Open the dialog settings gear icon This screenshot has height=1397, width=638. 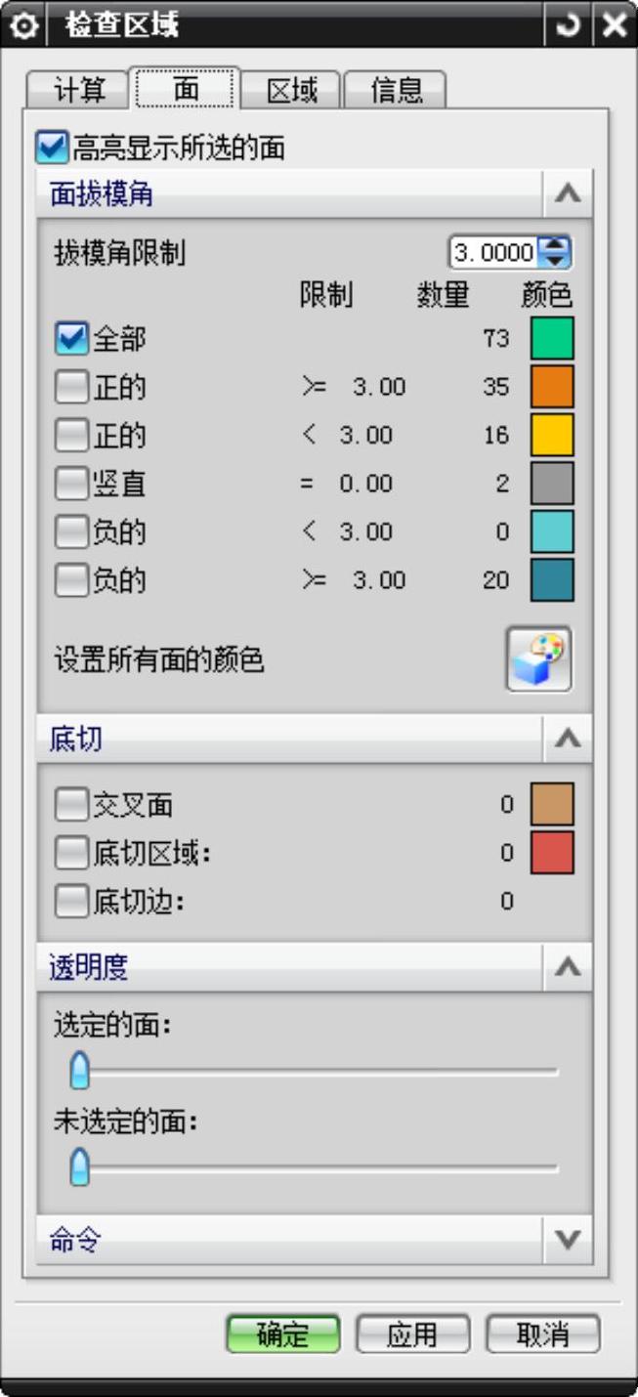[x=22, y=24]
